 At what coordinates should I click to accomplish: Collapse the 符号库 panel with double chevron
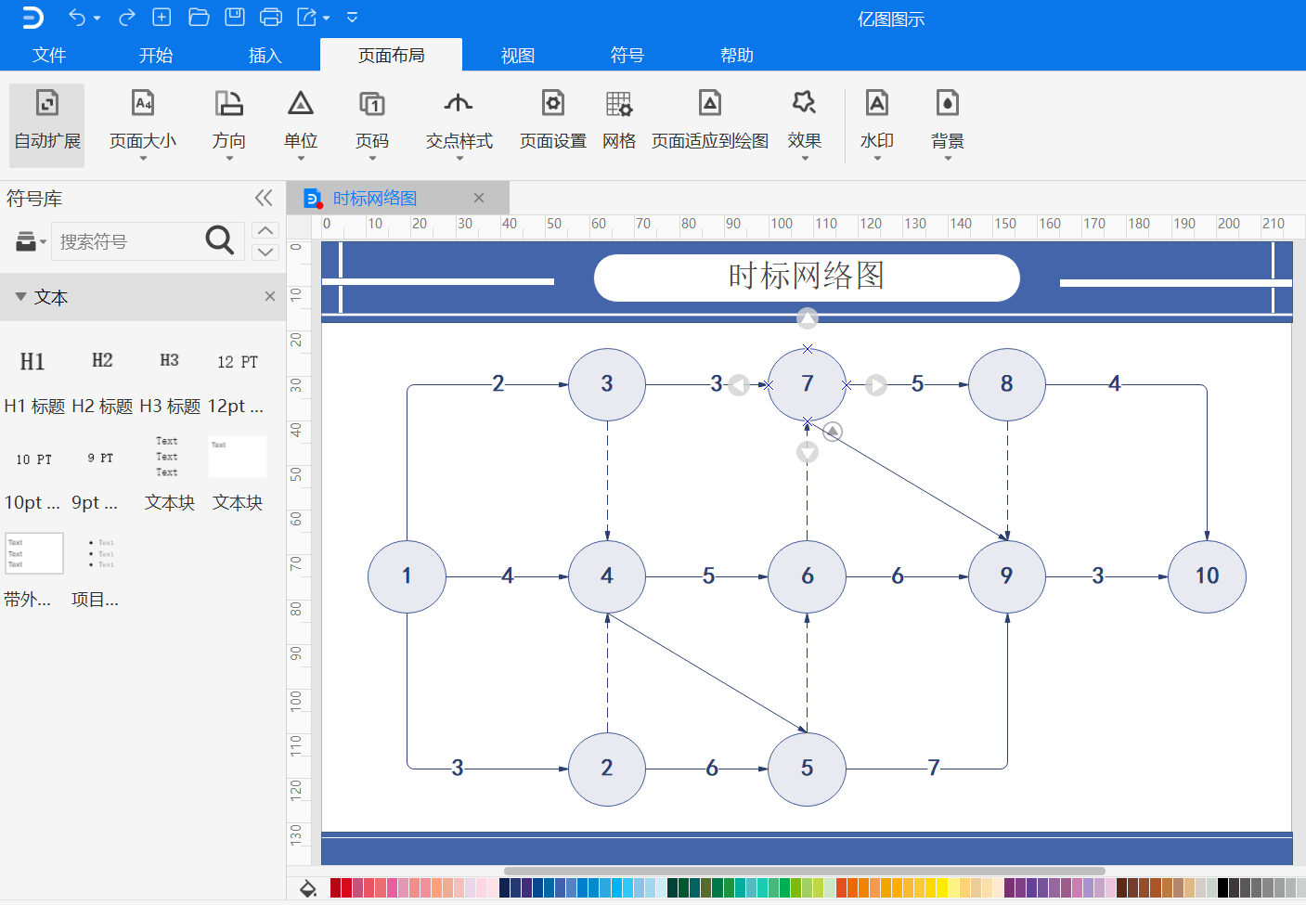click(x=264, y=198)
